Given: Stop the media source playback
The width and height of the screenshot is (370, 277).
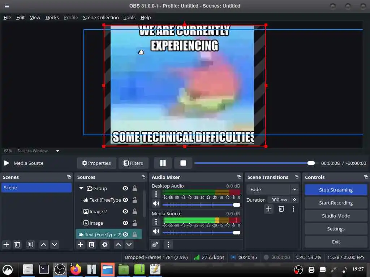Looking at the screenshot, I should [183, 163].
